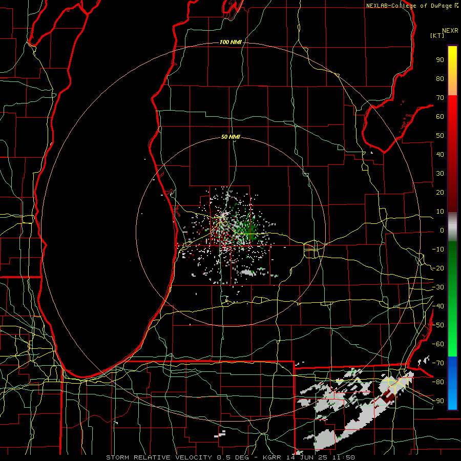
Task: Click the 70 value on velocity scale
Action: (440, 98)
